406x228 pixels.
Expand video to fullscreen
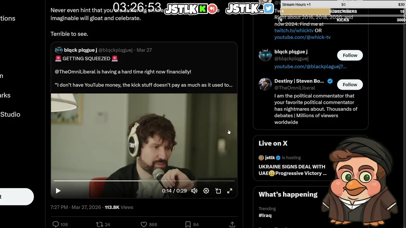pos(230,191)
